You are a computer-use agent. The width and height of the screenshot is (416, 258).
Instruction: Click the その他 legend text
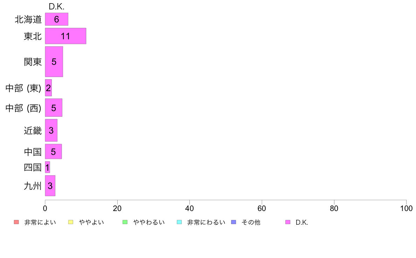pos(251,222)
